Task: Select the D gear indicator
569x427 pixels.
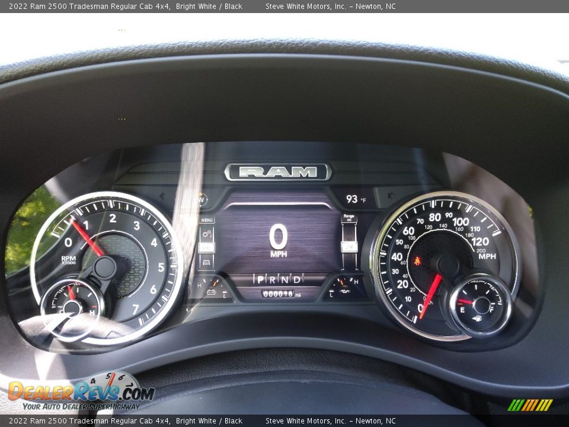Action: coord(297,279)
